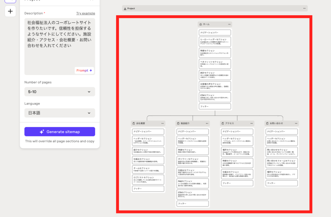
Task: Select 問い合わせフォームセクション card under お問い合わせ
Action: tap(281, 162)
